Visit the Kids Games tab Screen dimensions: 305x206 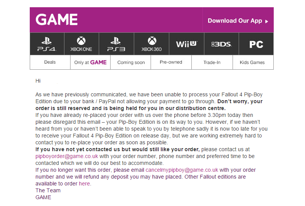point(252,62)
